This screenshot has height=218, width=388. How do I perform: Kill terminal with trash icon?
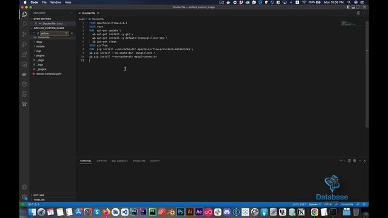354,160
